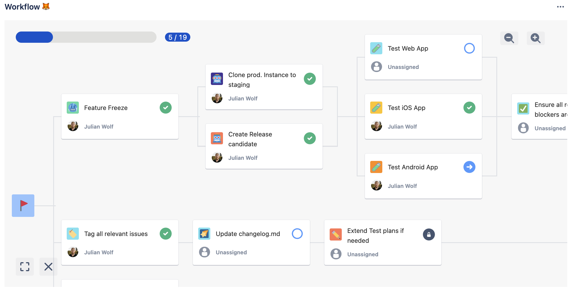
Task: Click the Update changelog.md pen icon
Action: 204,234
